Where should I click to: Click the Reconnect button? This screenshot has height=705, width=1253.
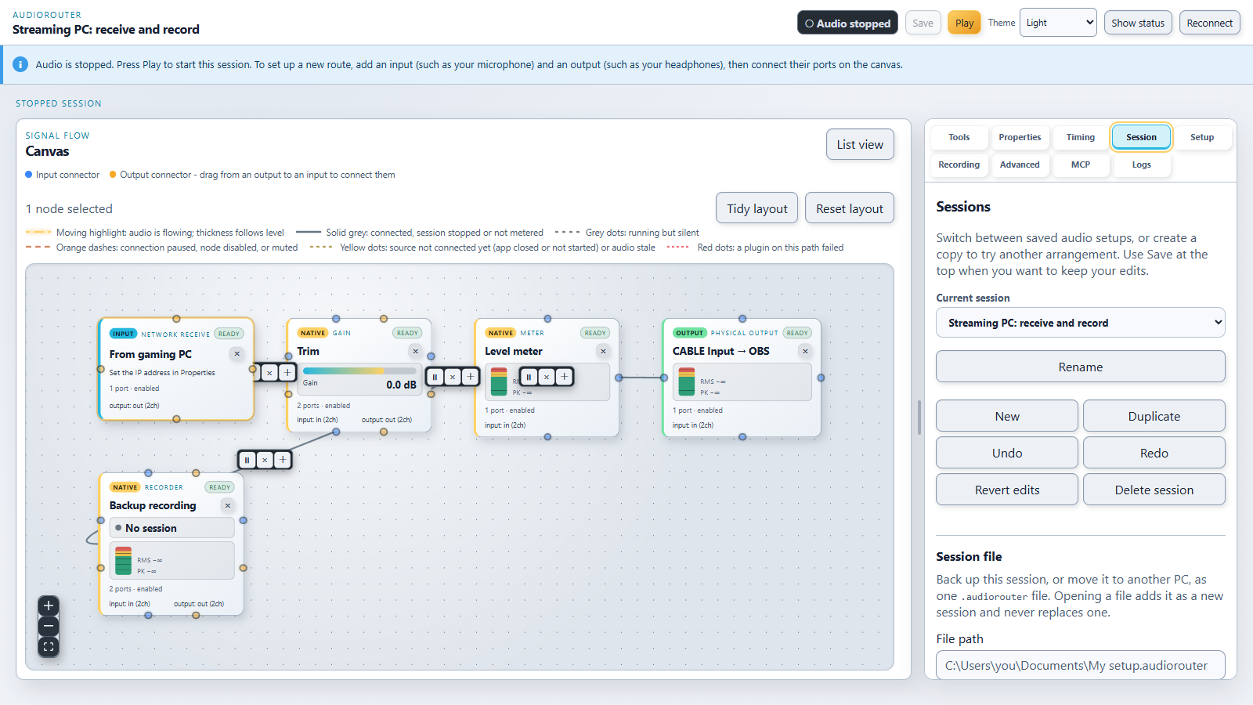(x=1209, y=23)
